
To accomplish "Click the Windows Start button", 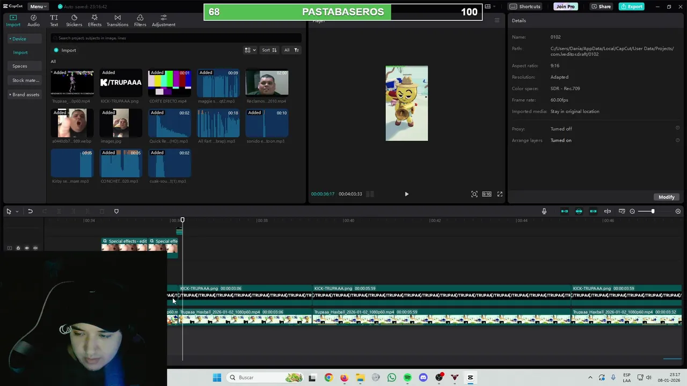I will click(x=217, y=377).
